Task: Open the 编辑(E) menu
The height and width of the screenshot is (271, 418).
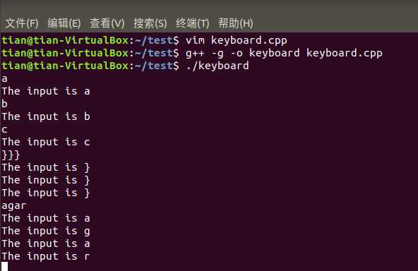Action: (x=64, y=23)
